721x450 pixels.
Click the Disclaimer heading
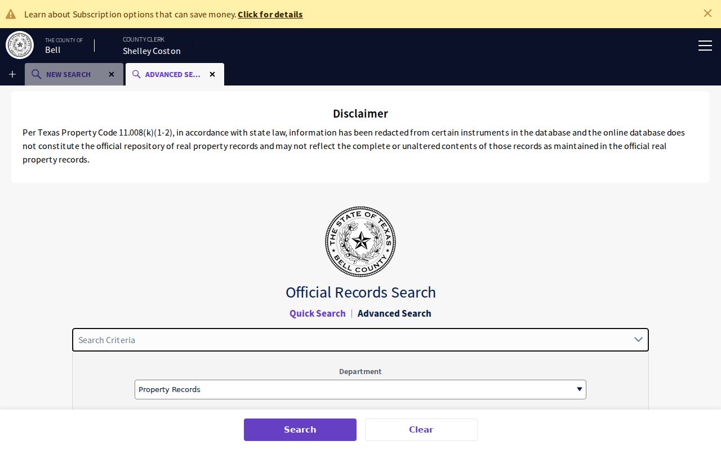click(360, 114)
